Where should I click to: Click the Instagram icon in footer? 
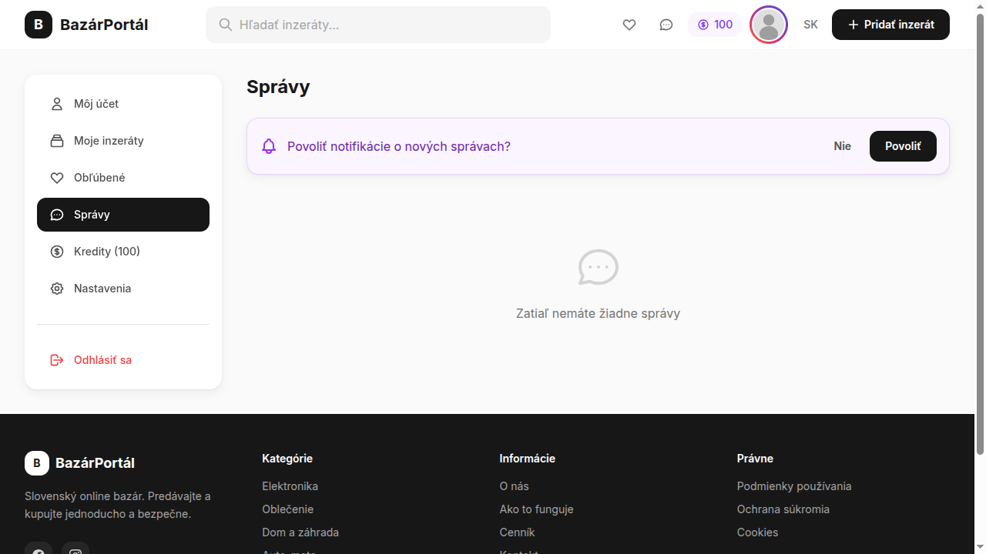(x=75, y=549)
